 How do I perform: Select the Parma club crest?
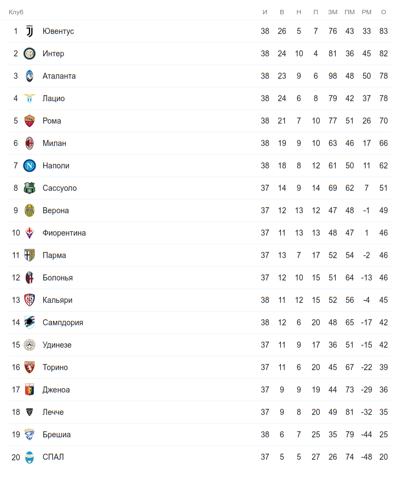(30, 255)
